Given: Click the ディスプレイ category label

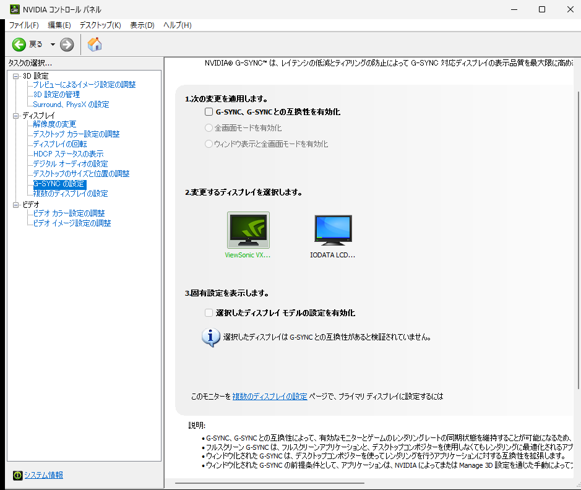Looking at the screenshot, I should pos(38,116).
